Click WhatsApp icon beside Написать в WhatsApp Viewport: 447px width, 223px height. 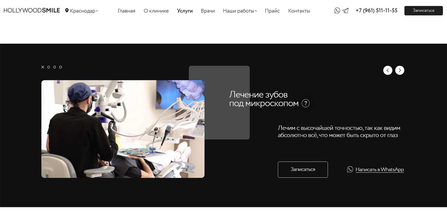point(350,170)
